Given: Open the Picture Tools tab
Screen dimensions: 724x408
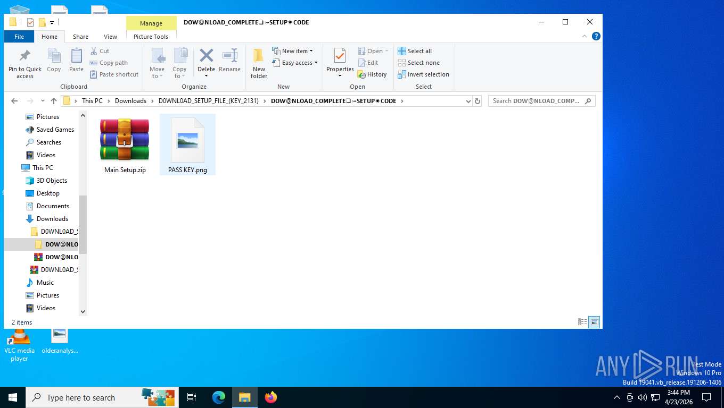Looking at the screenshot, I should [x=151, y=37].
